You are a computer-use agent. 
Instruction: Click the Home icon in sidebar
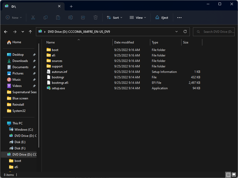coord(9,42)
